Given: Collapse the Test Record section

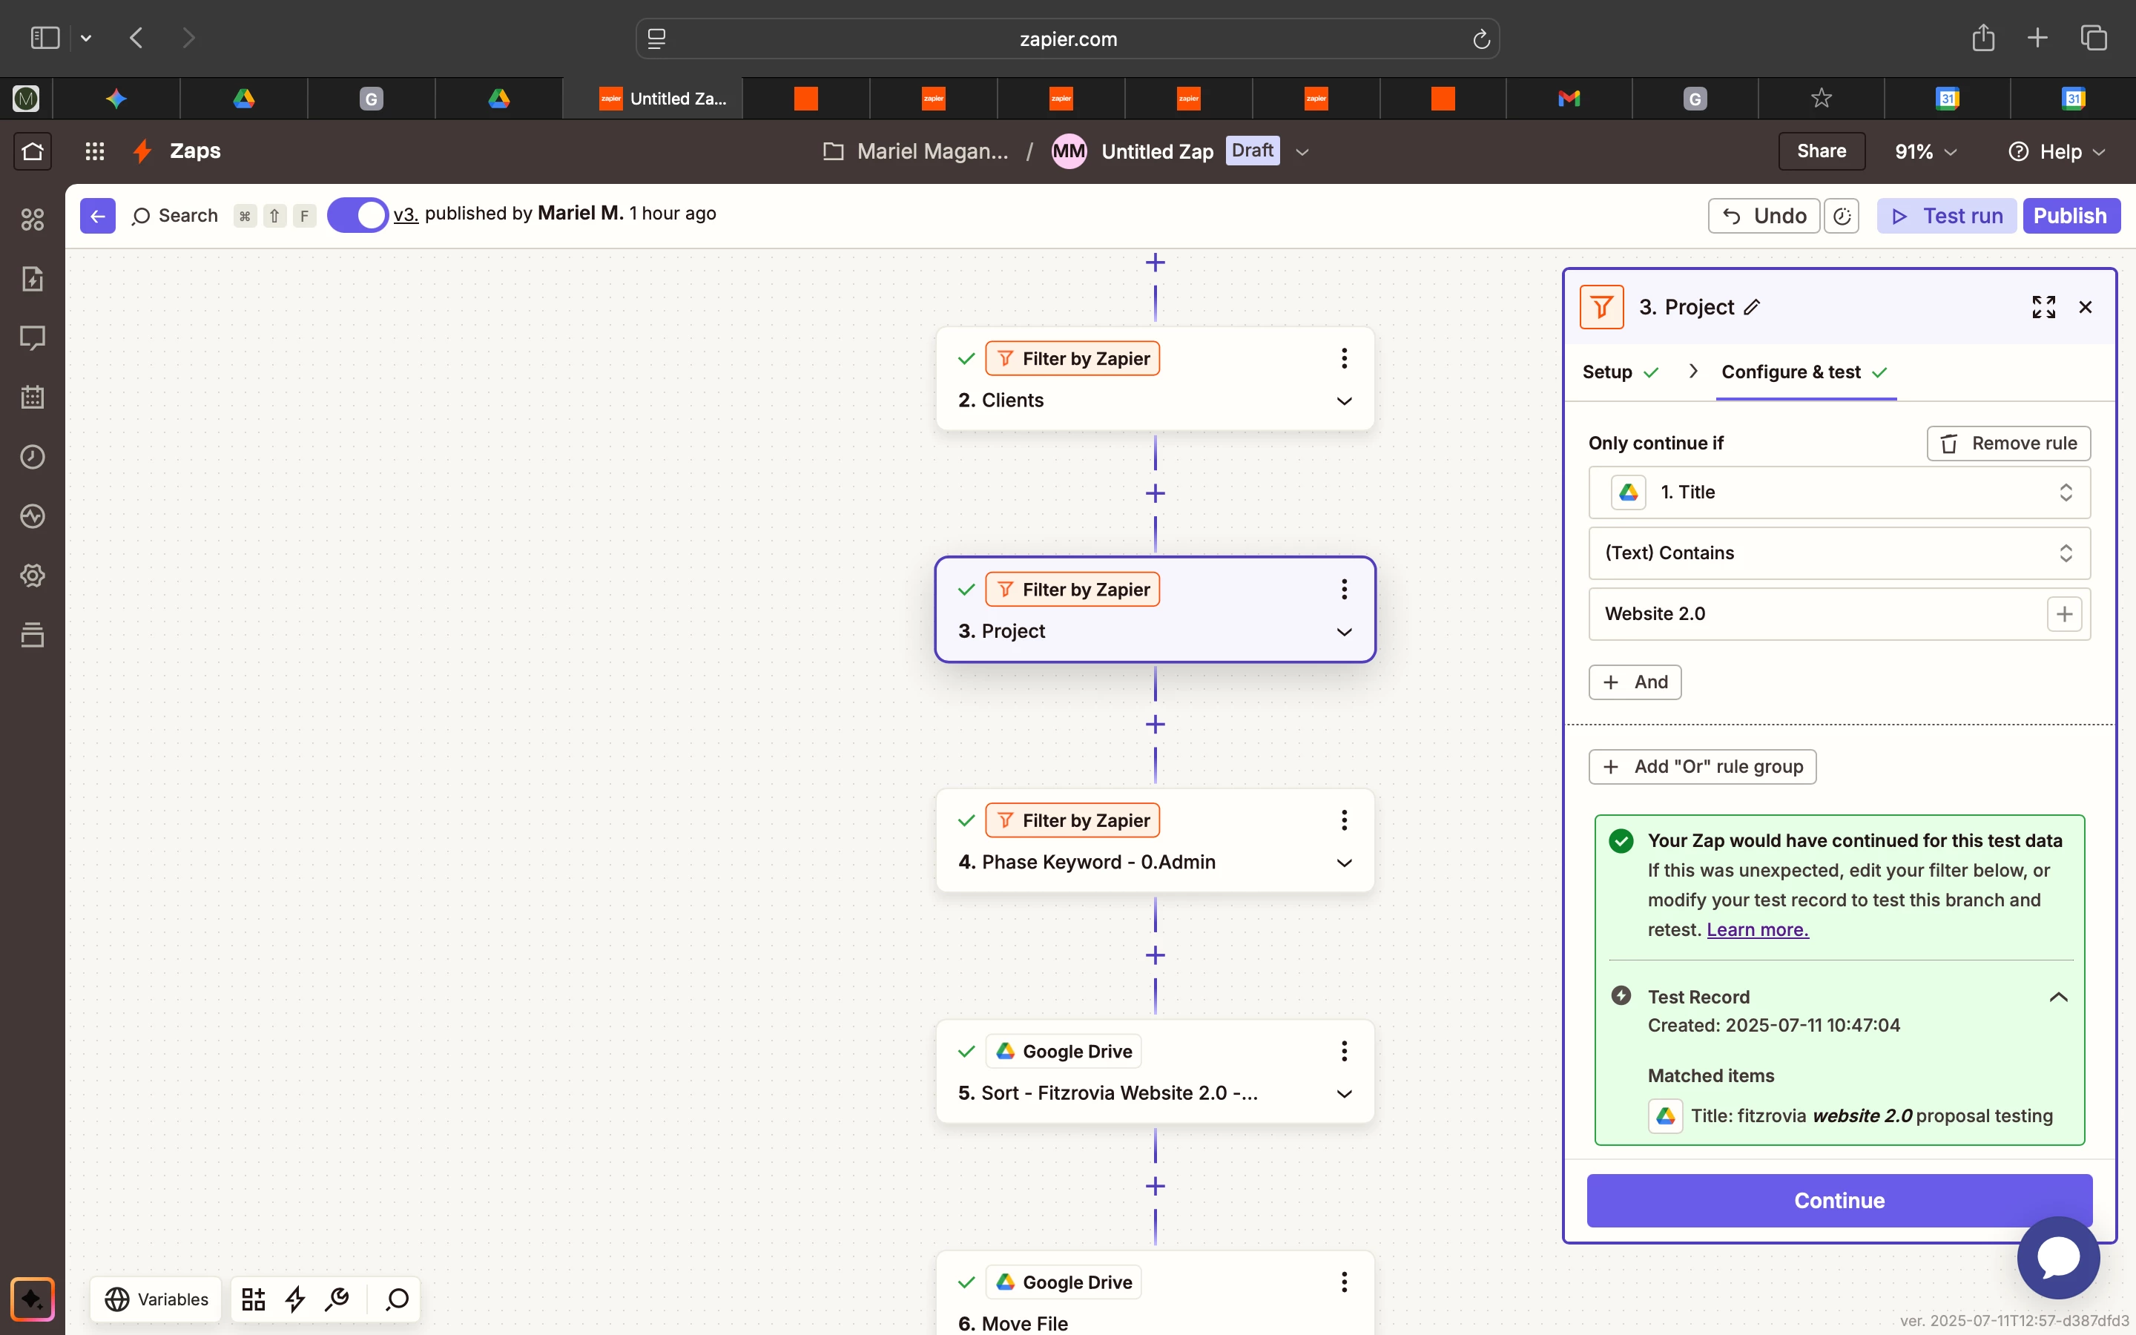Looking at the screenshot, I should click(2057, 997).
